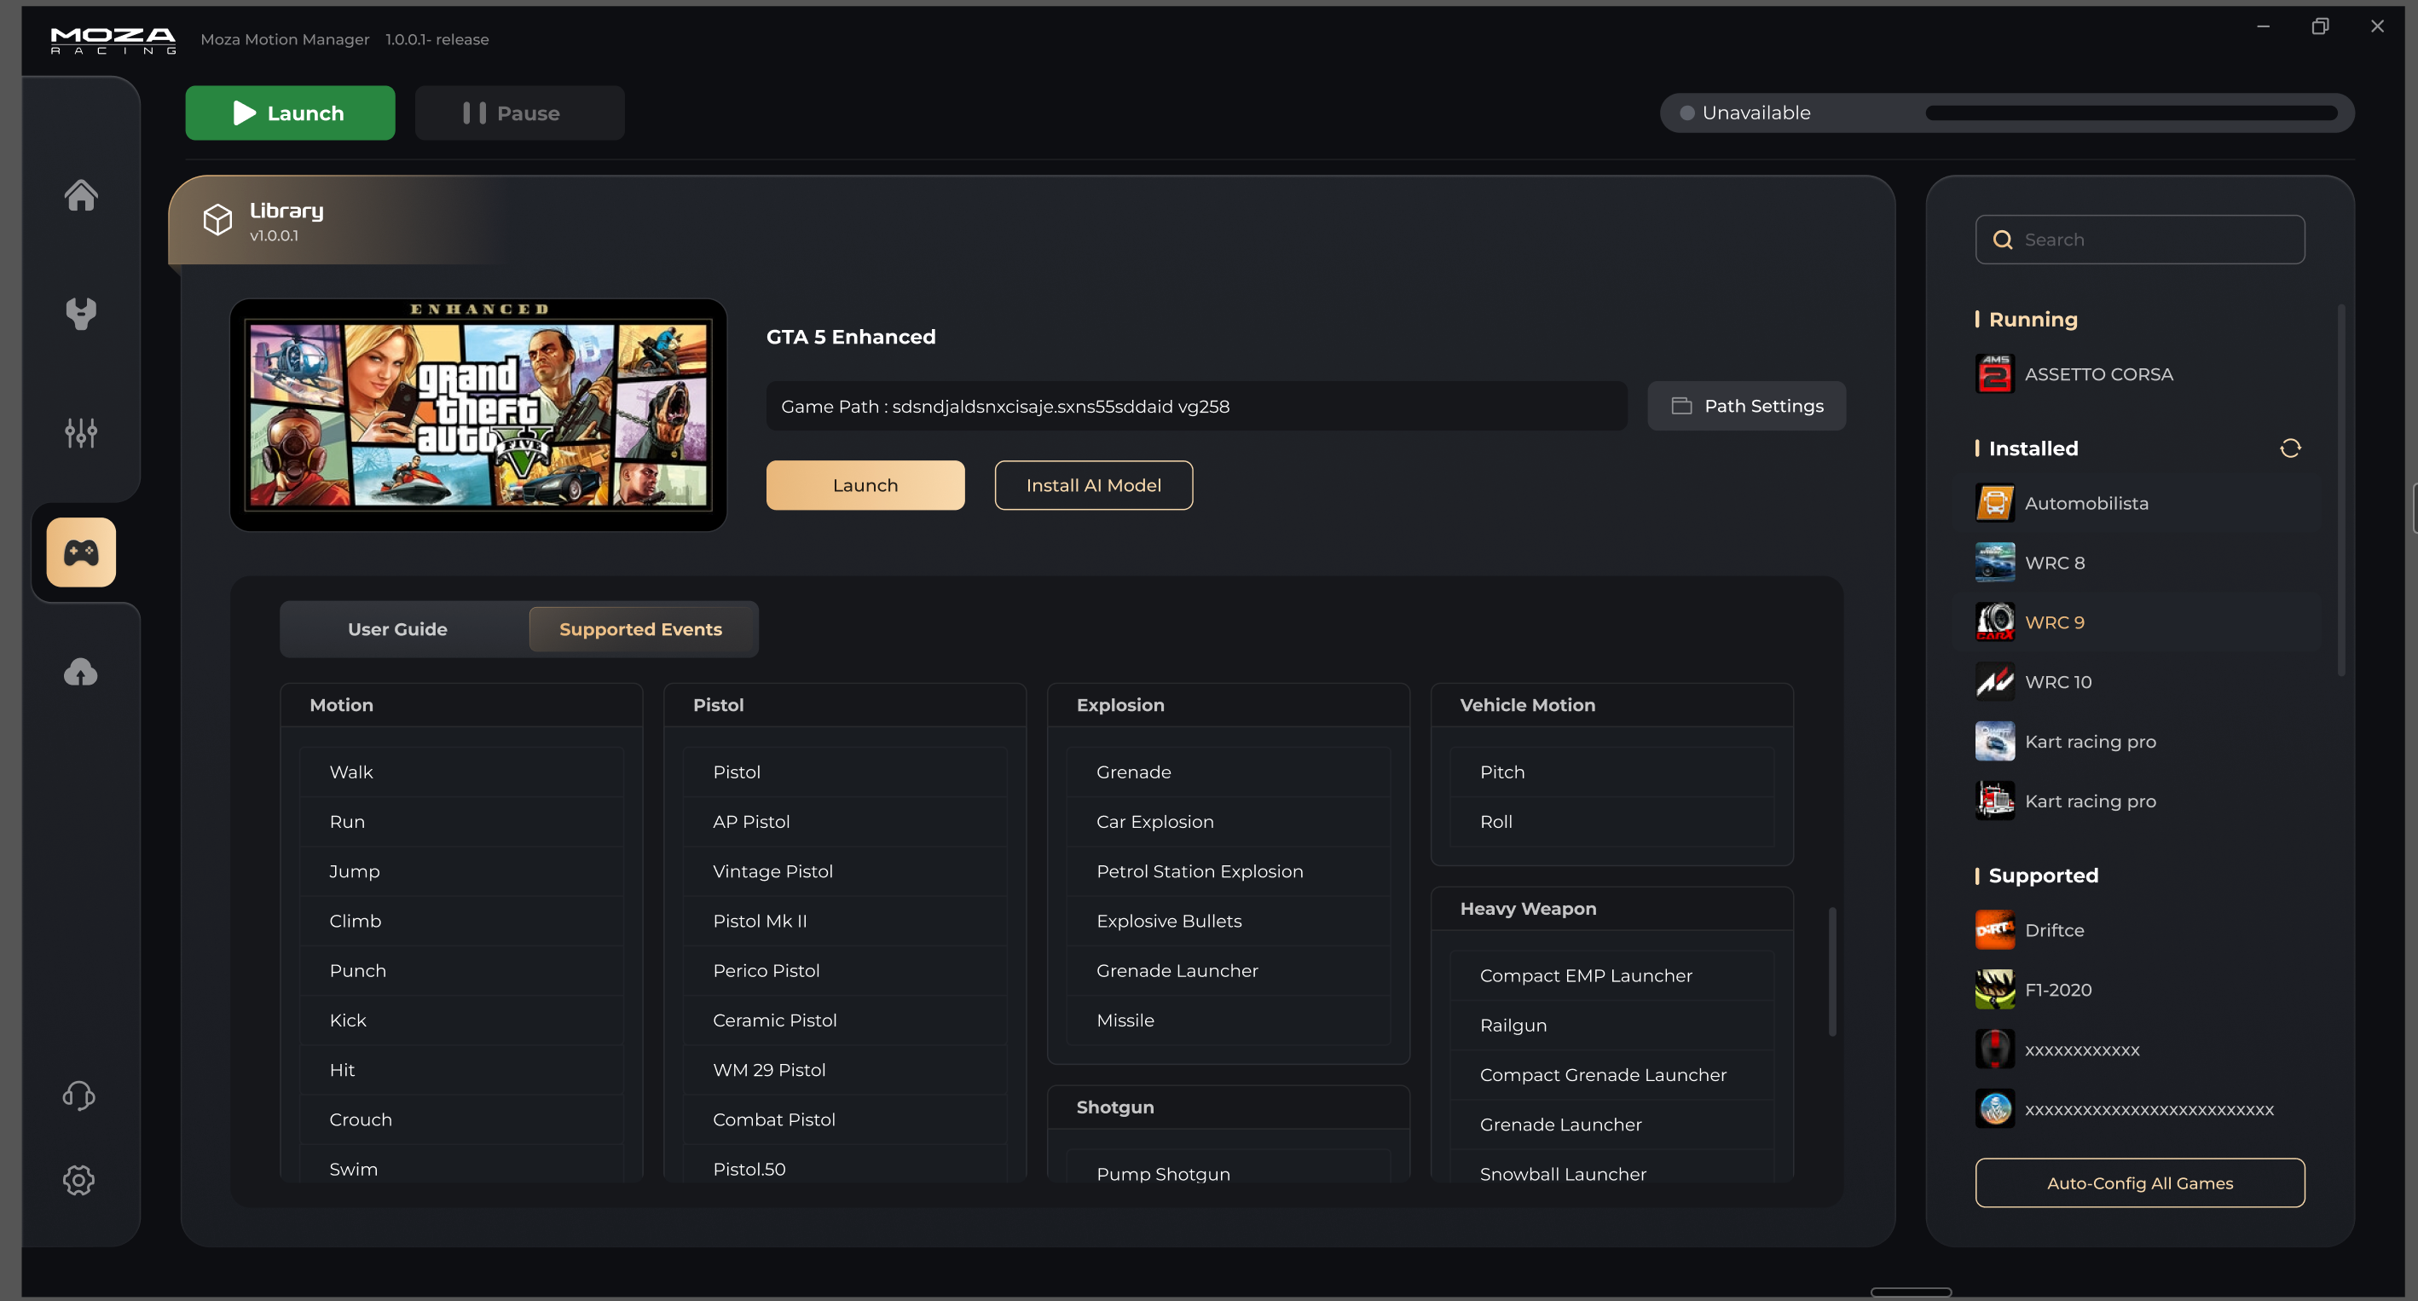Click the WRC 9 game icon
Screen dimensions: 2418x1301
coord(1994,622)
